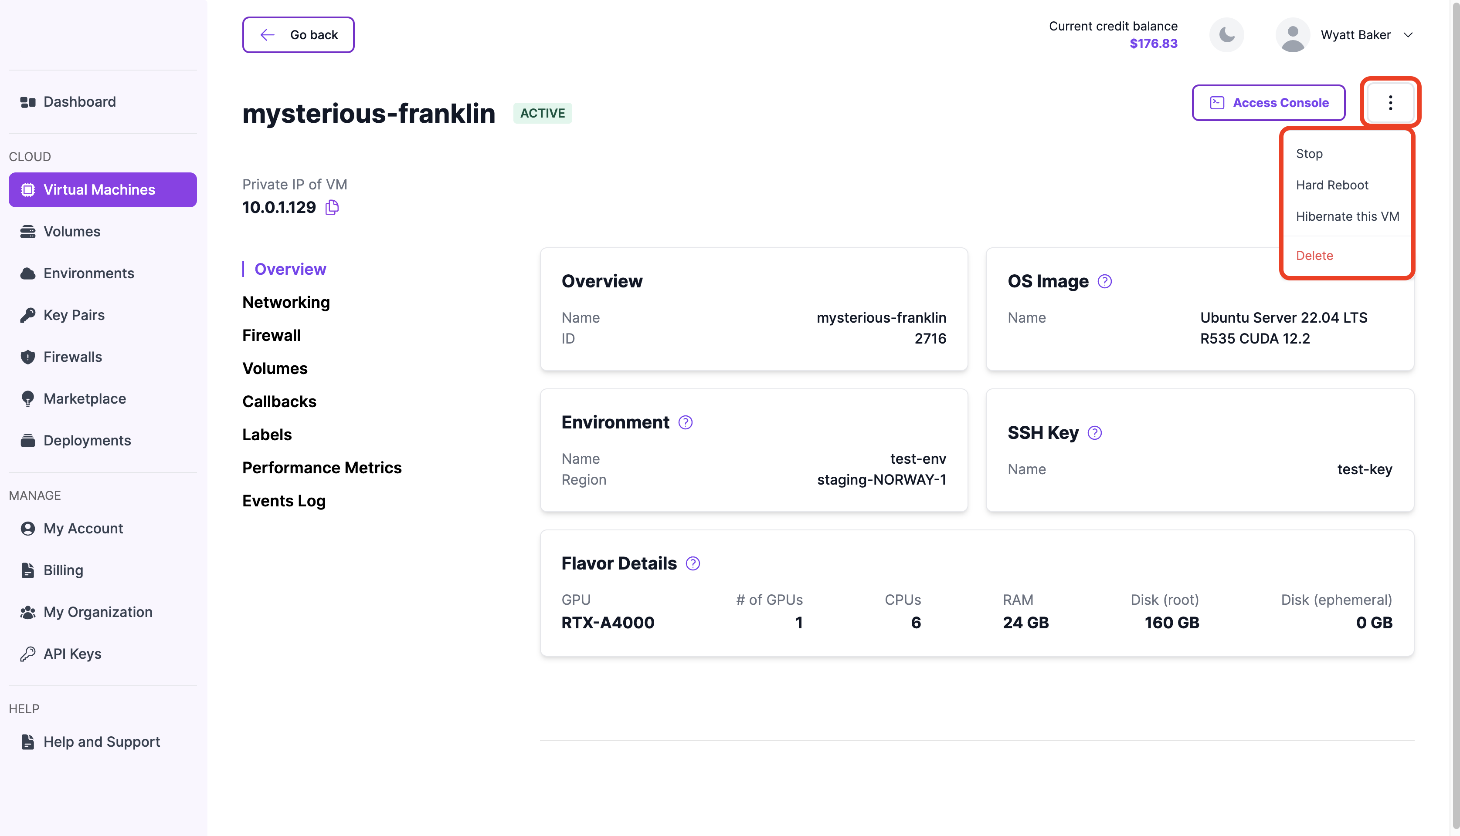Open the Events Log section
The height and width of the screenshot is (836, 1460).
pyautogui.click(x=284, y=501)
